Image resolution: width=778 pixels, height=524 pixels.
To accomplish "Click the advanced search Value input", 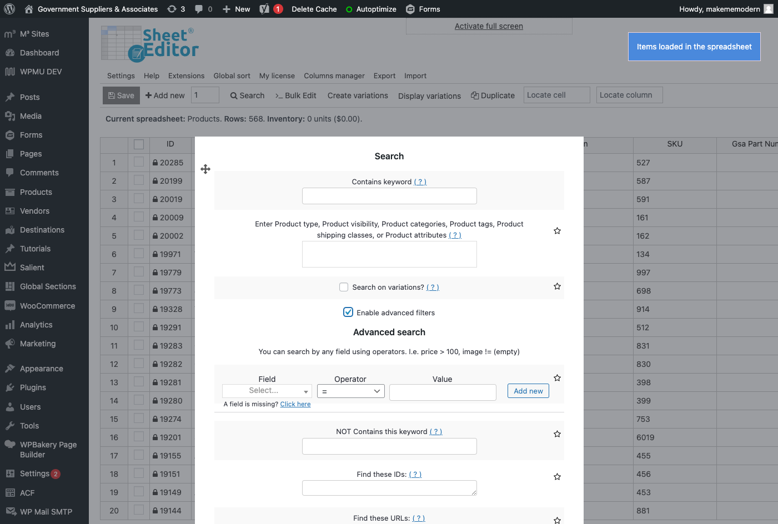I will (443, 392).
